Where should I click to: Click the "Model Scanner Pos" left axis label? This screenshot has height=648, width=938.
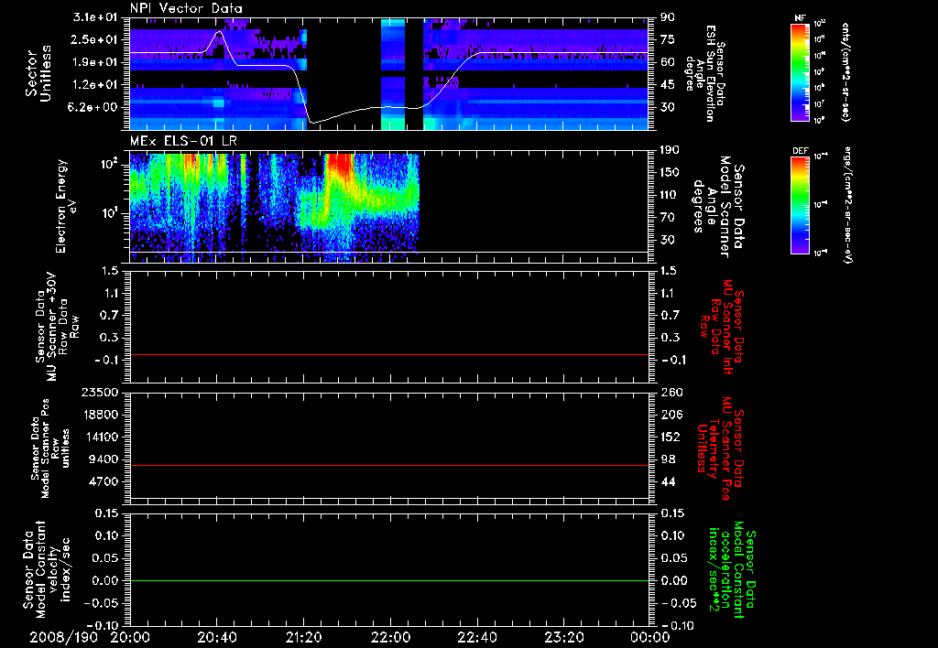pos(51,448)
